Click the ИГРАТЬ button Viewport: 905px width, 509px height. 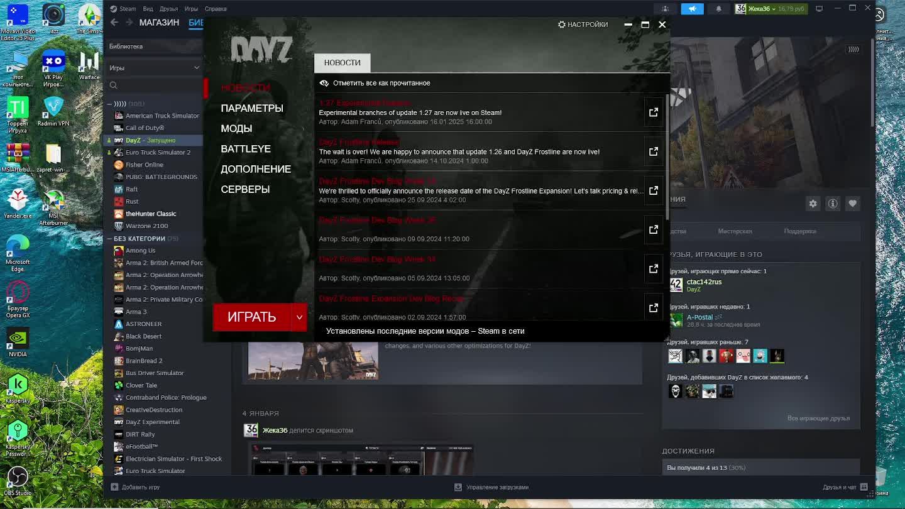[x=251, y=317]
